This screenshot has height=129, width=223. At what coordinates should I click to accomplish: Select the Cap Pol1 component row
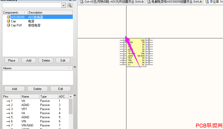37,25
